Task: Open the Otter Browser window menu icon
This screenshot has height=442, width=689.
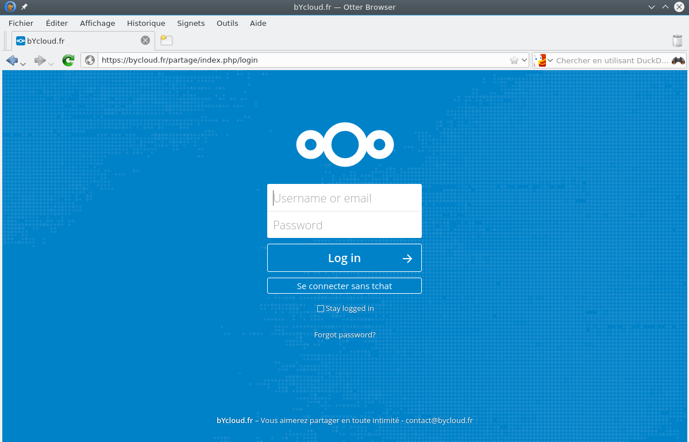Action: pos(10,7)
